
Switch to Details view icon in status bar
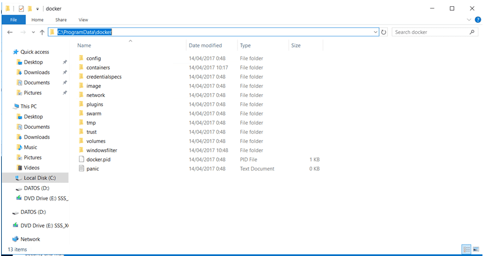pos(466,249)
